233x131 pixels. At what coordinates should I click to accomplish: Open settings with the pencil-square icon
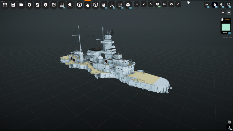click(x=54, y=5)
